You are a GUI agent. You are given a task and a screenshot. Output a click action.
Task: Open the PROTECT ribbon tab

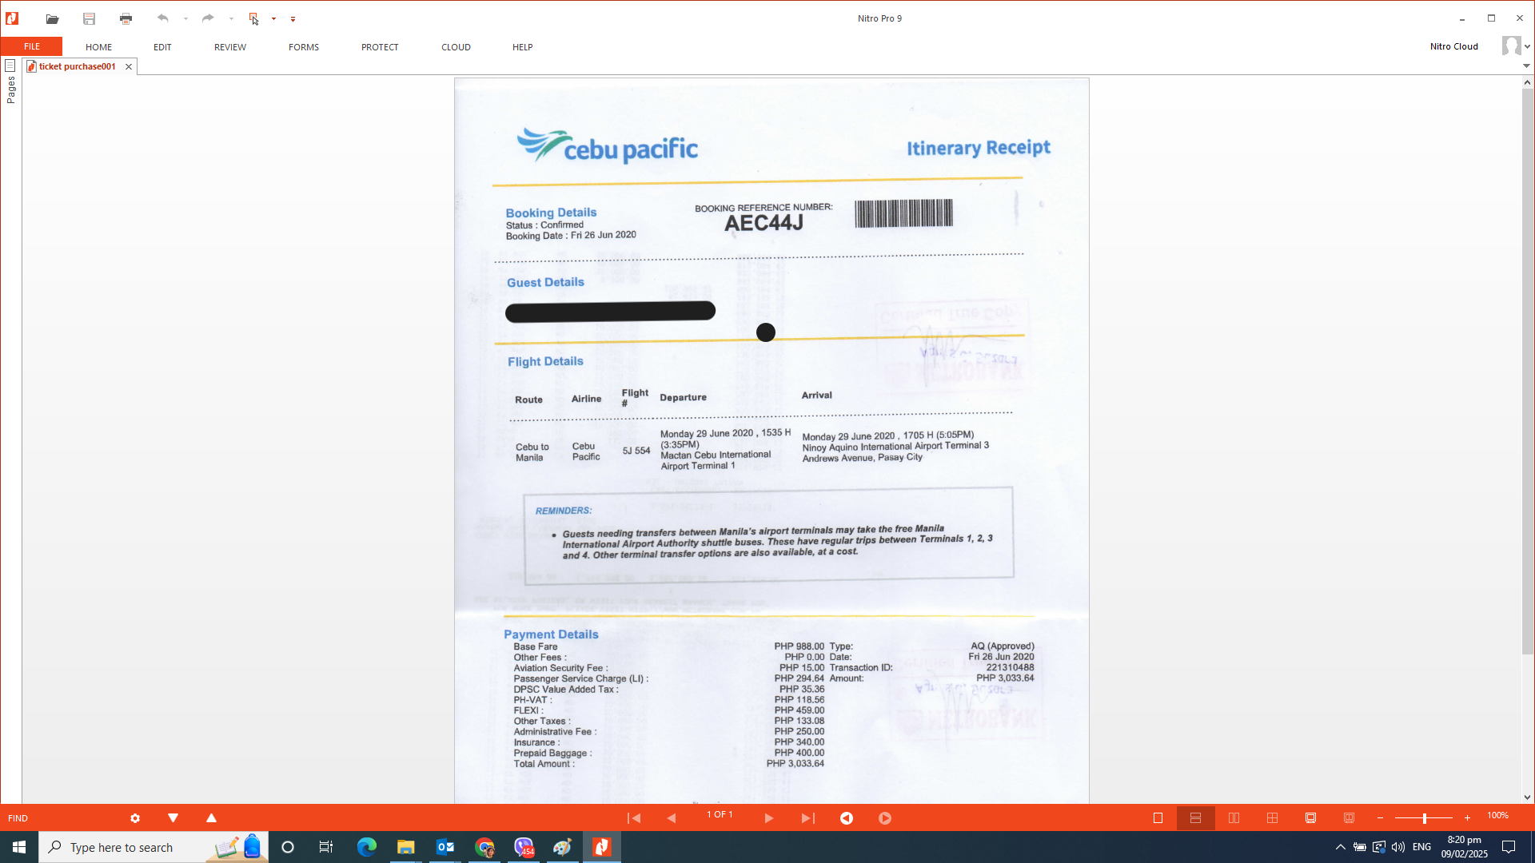(379, 47)
